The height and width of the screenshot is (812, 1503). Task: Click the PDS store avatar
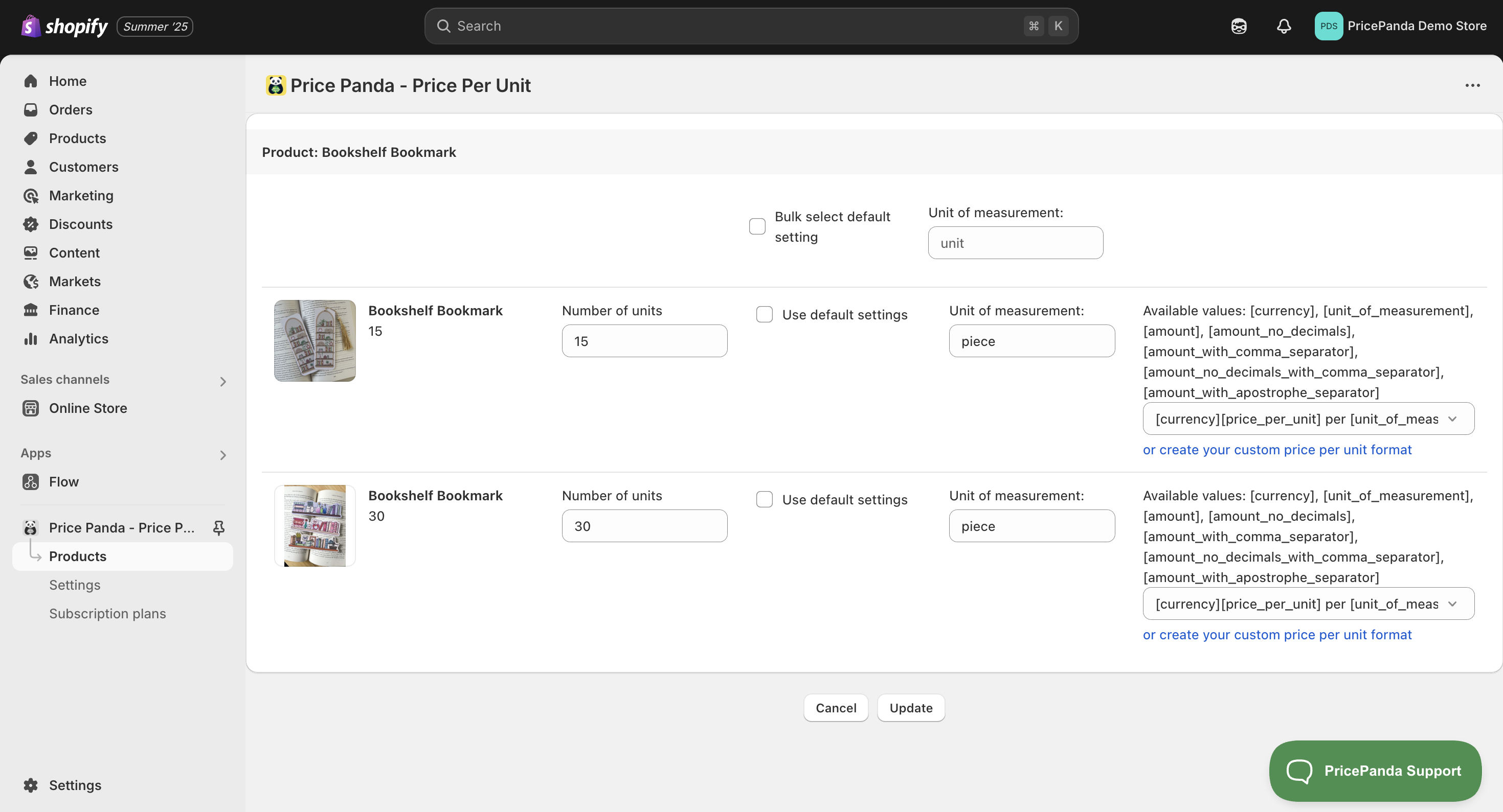[1329, 26]
